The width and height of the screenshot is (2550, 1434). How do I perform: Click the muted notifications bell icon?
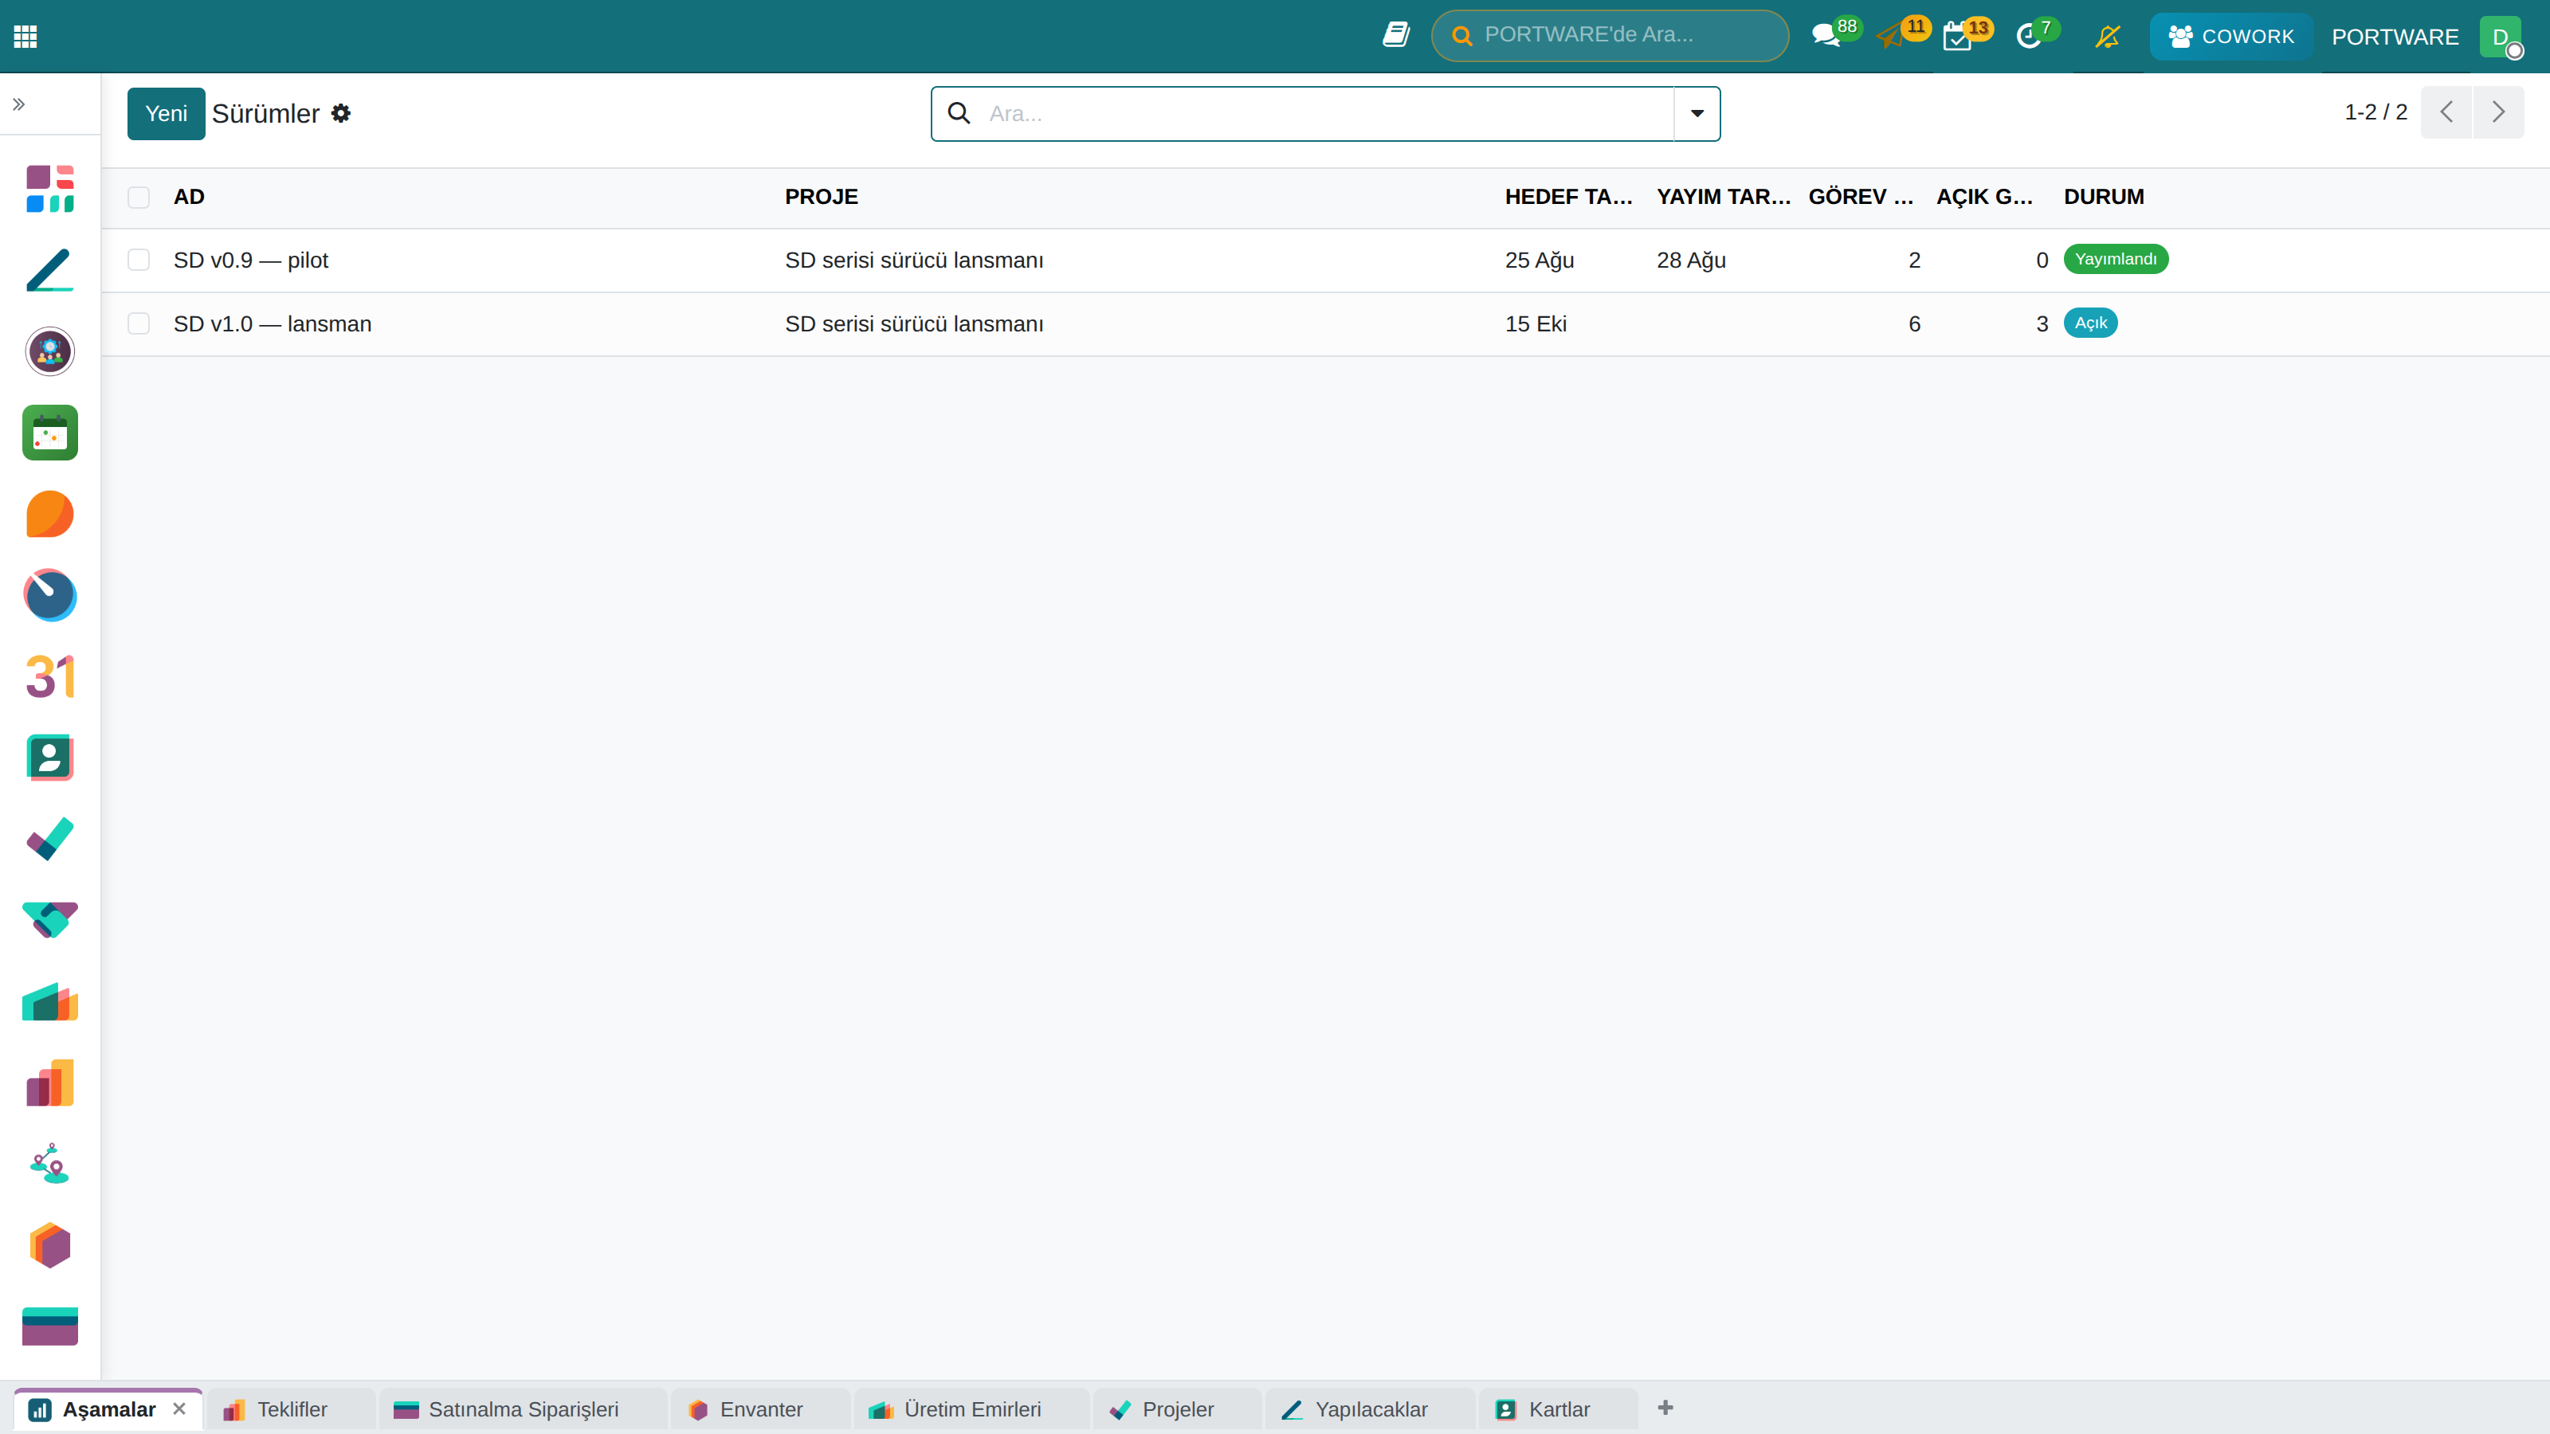(x=2108, y=37)
